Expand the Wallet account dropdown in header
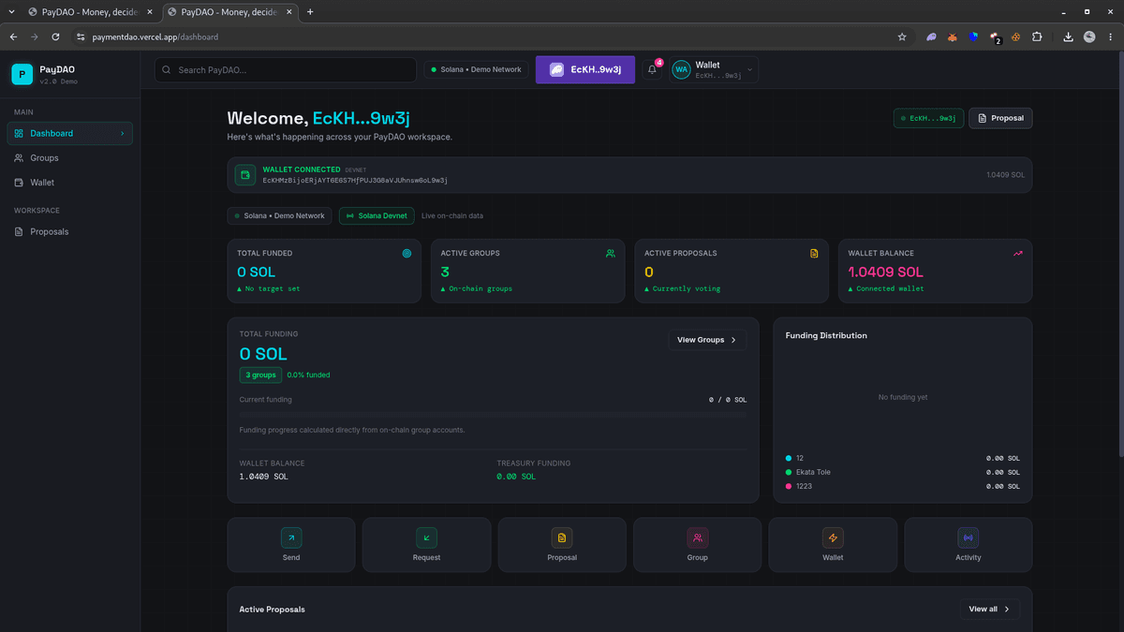 714,69
